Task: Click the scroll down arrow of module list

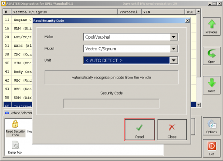Action: (x=198, y=105)
